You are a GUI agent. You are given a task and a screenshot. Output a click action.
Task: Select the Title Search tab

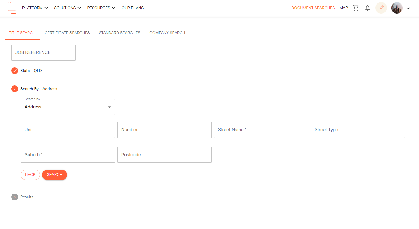pyautogui.click(x=22, y=33)
